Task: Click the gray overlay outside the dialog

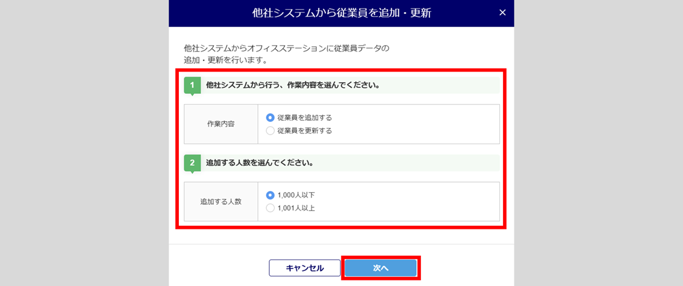Action: point(83,144)
